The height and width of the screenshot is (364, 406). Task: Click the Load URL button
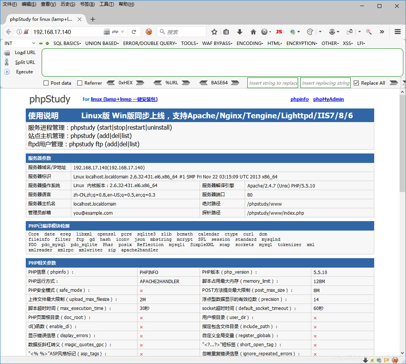tap(20, 53)
